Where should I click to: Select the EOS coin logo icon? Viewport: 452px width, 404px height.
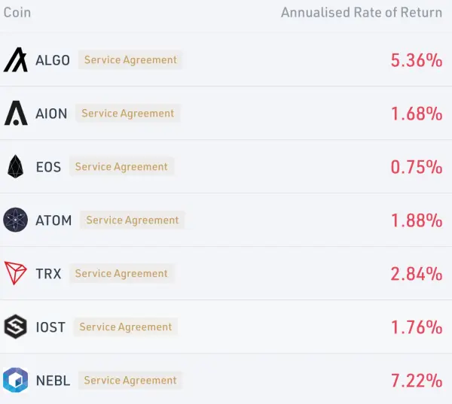(15, 166)
